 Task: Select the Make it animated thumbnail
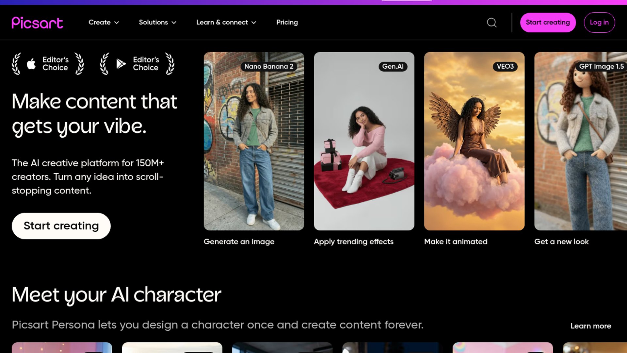474,141
